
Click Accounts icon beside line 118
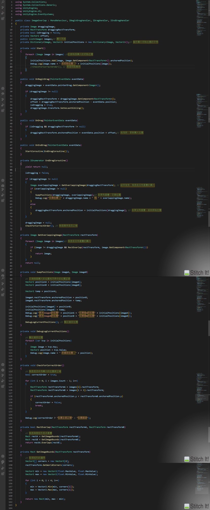3,365
